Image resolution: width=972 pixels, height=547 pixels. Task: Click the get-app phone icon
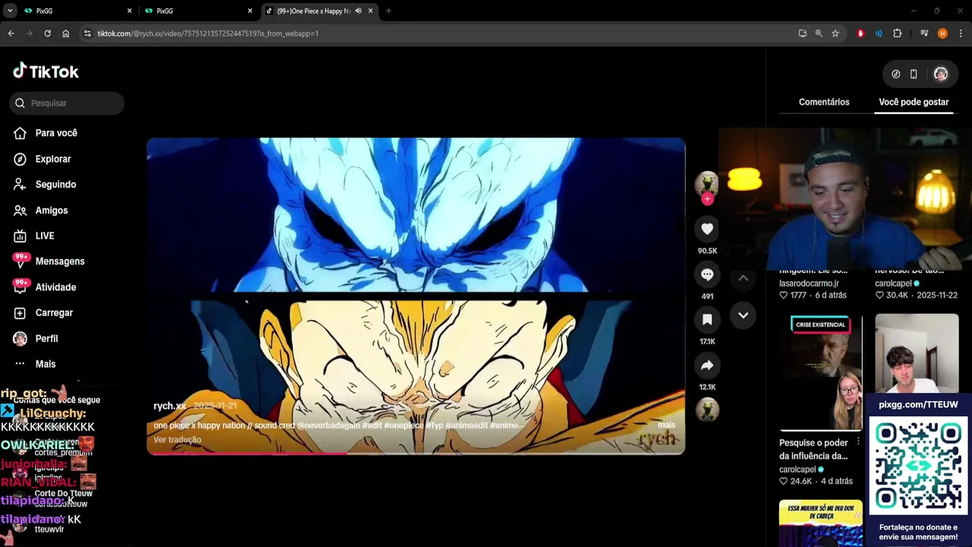click(914, 74)
